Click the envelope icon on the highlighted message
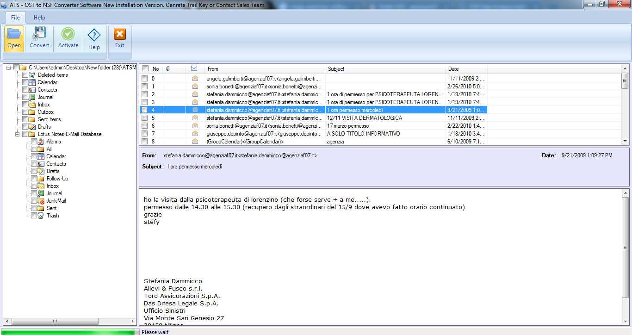Screen dimensions: 632x335 (195, 110)
